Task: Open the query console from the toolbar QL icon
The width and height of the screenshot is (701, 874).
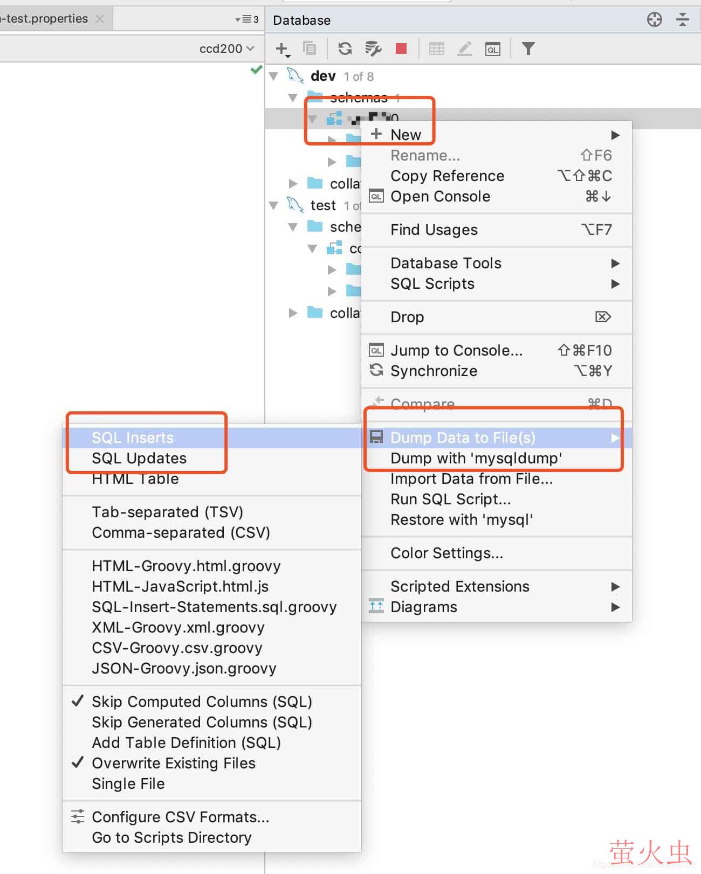Action: [x=493, y=49]
